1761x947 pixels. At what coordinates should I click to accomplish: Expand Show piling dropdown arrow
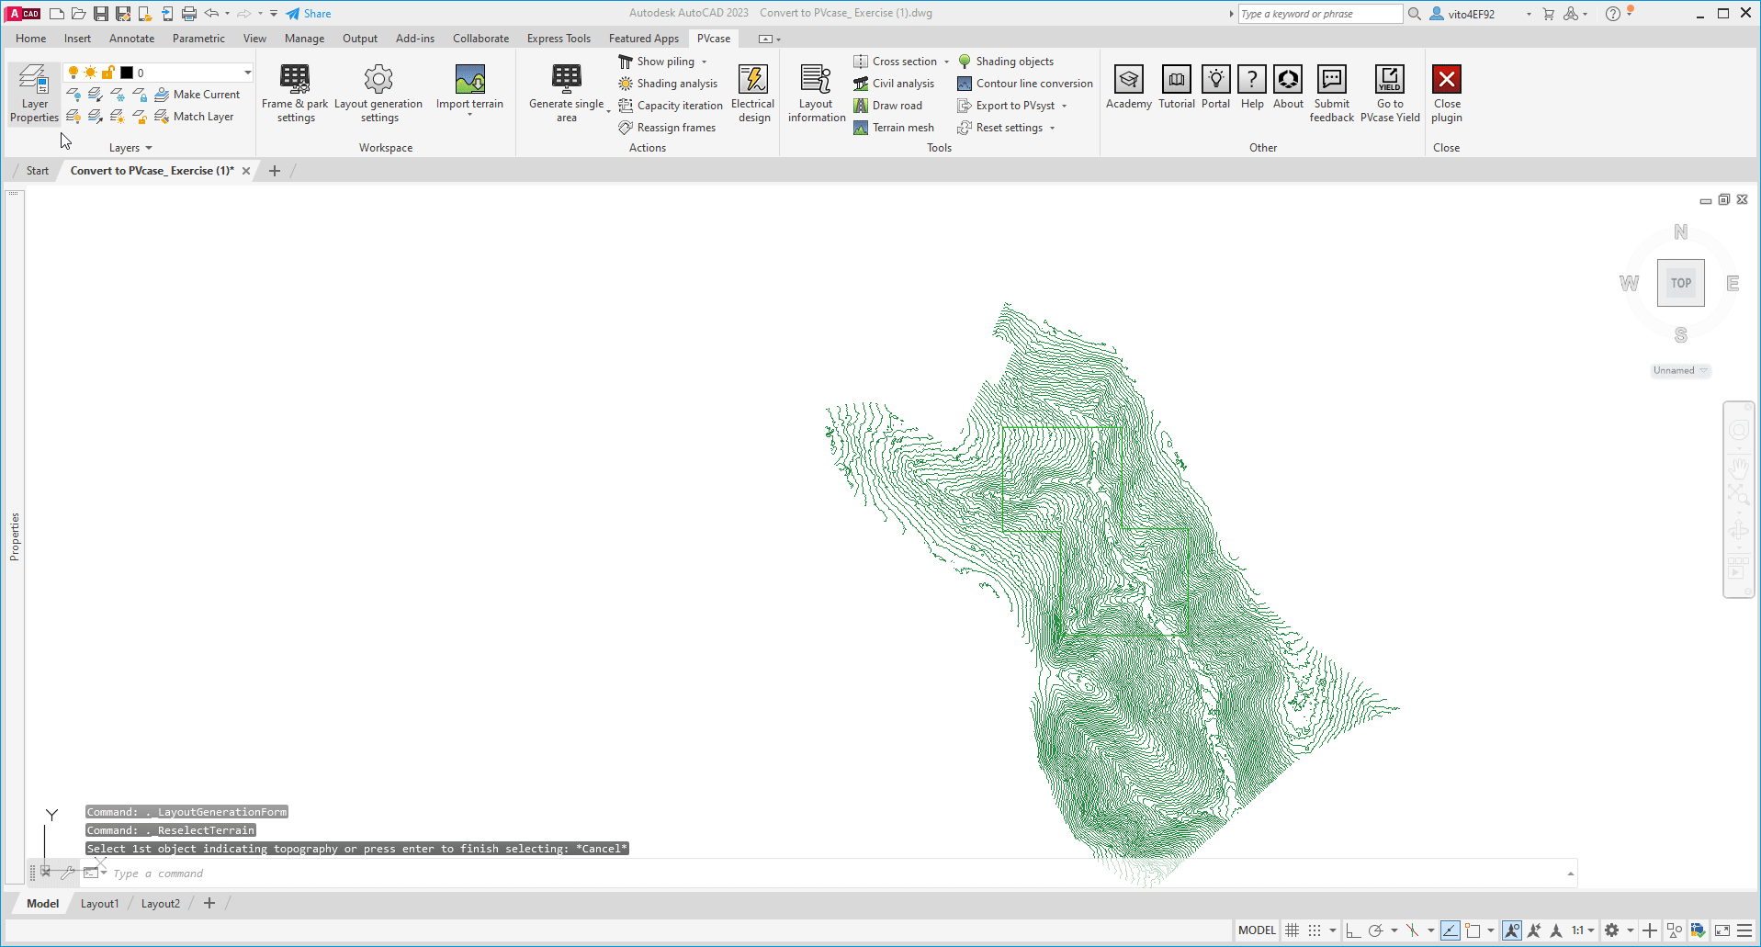(705, 62)
